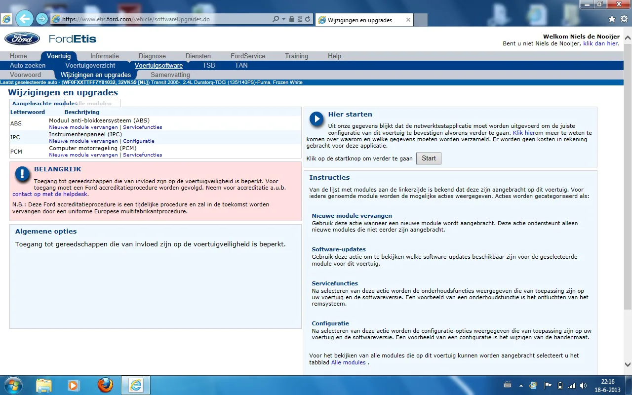The height and width of the screenshot is (395, 632).
Task: Click the padlock security icon in address bar
Action: click(292, 19)
